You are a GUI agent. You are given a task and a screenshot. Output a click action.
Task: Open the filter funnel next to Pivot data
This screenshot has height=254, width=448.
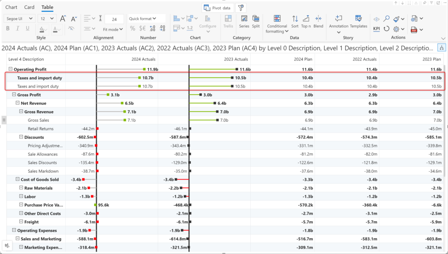coord(241,7)
